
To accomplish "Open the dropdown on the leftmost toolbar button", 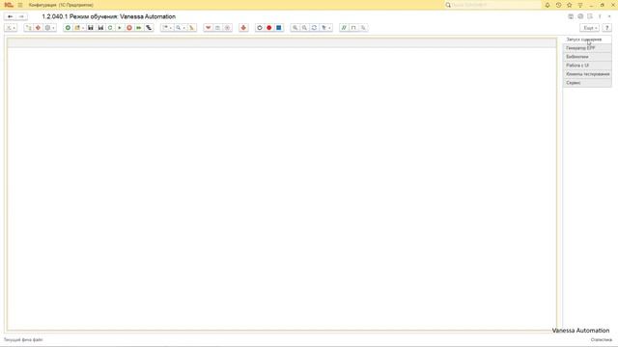I will tap(11, 28).
